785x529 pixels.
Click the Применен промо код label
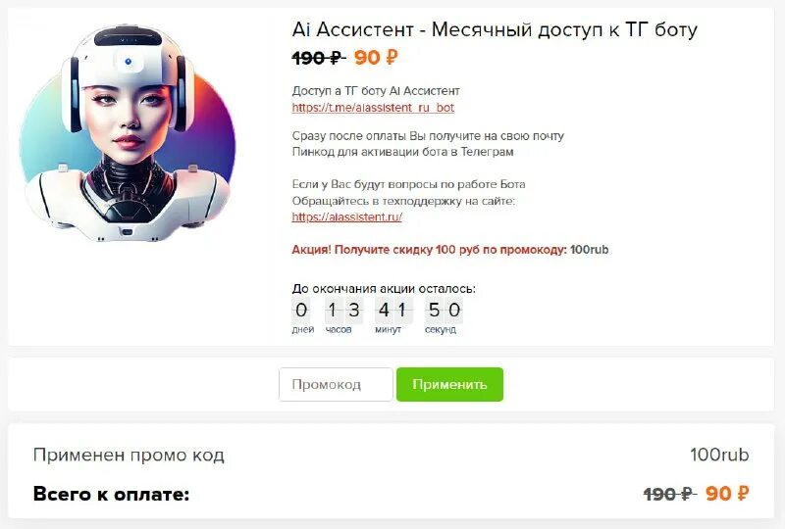129,455
